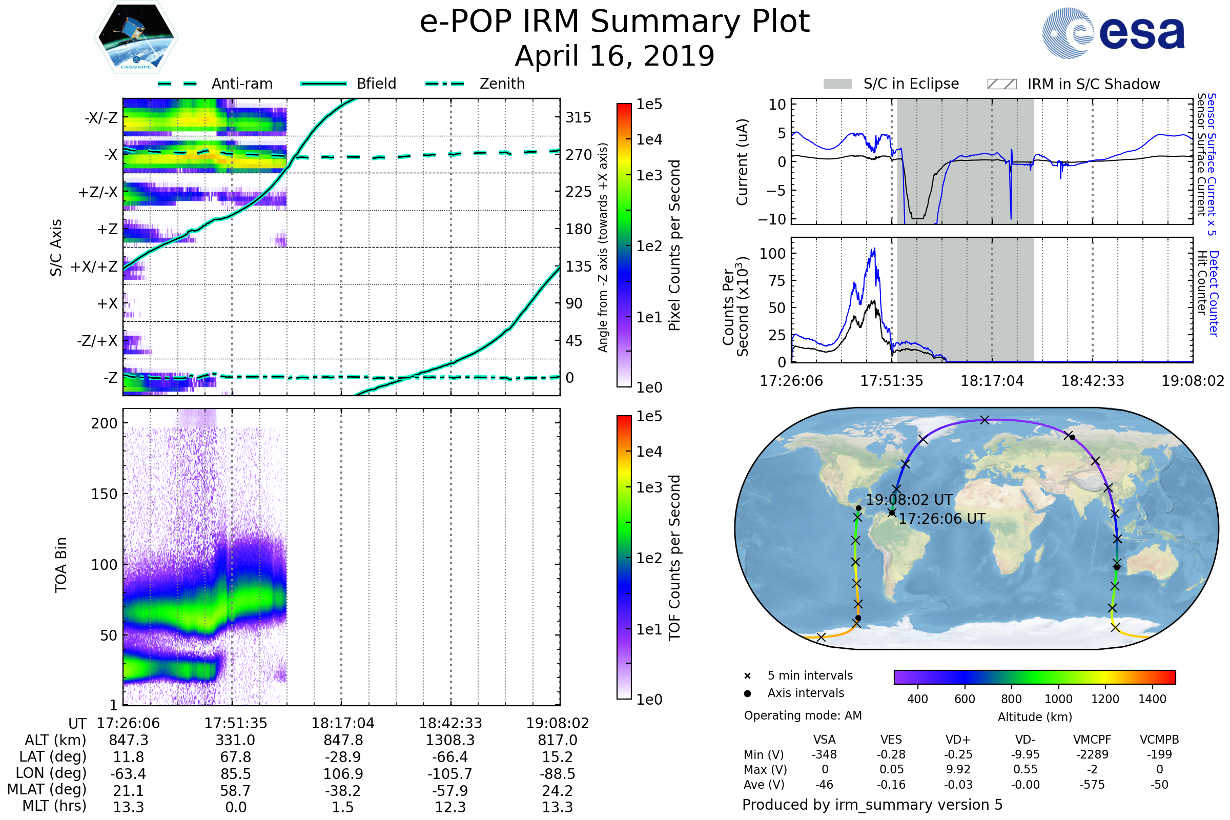Click the 5 min intervals cross marker
Screen dimensions: 1230x820
tap(747, 676)
